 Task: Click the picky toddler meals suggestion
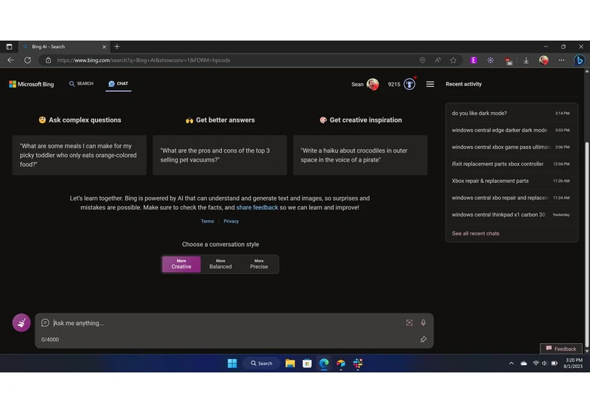point(80,155)
